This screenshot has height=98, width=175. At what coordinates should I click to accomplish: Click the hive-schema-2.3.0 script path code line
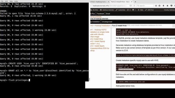pos(145,55)
